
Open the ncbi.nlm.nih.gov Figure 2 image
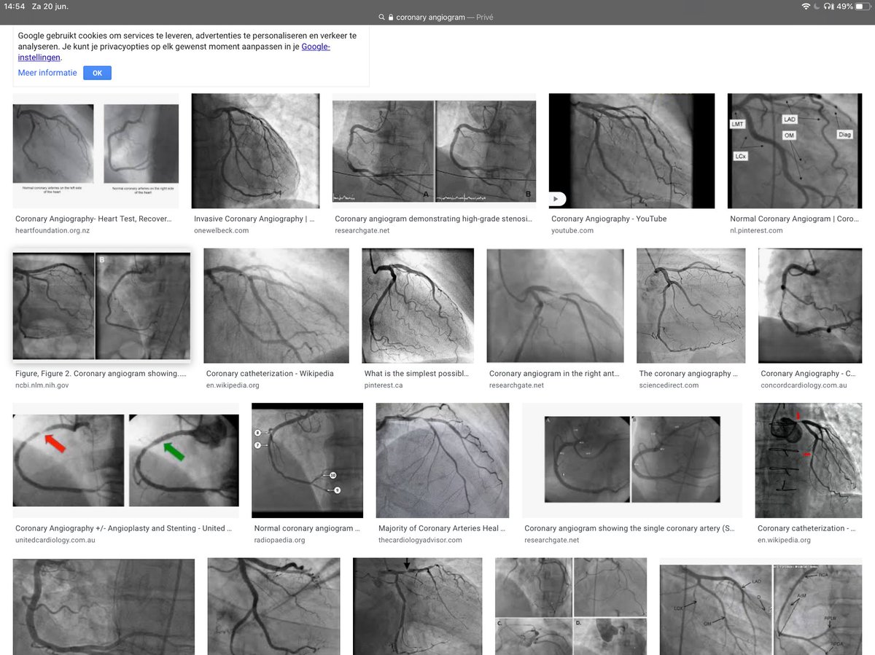(101, 306)
